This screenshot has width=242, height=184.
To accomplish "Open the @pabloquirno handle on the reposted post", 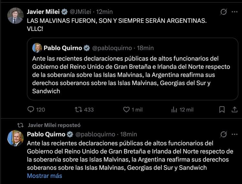I will click(x=95, y=134).
